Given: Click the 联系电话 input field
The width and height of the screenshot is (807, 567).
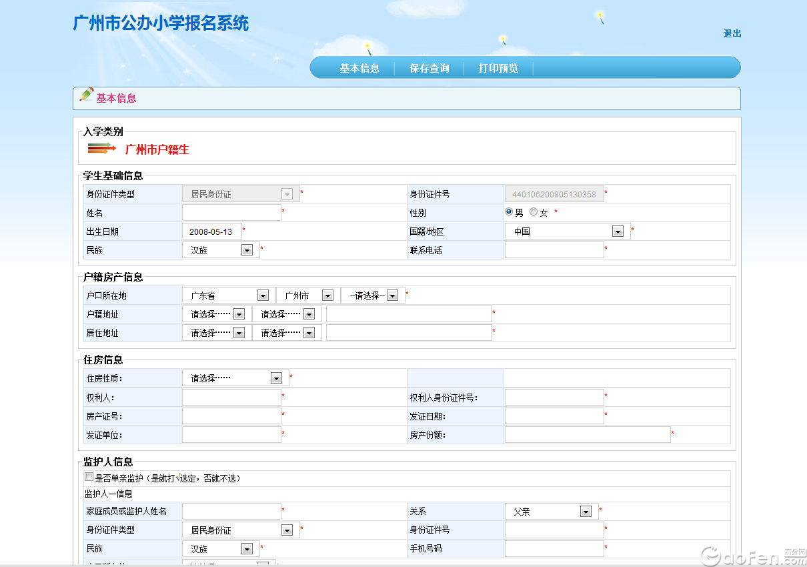Looking at the screenshot, I should (x=554, y=250).
